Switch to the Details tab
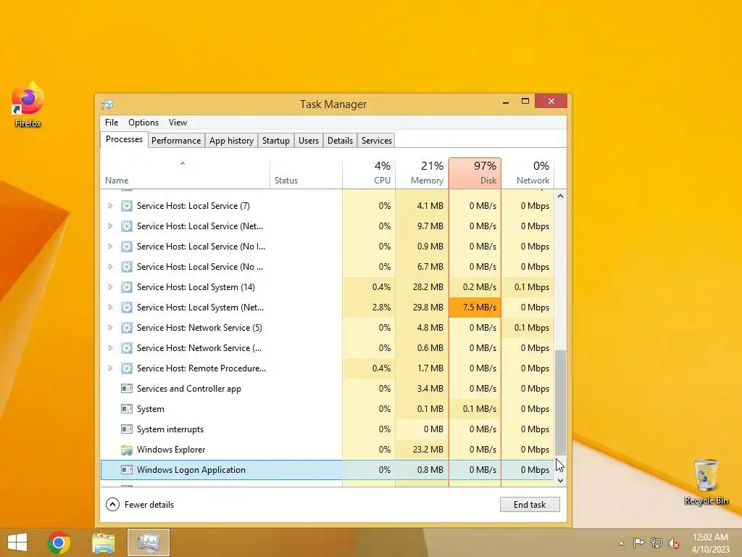The height and width of the screenshot is (557, 742). (341, 141)
